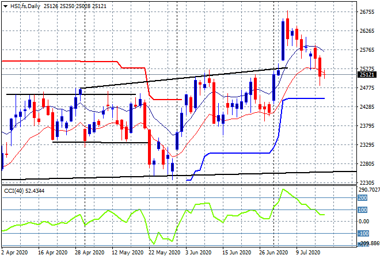Select the 28 Apr 2020 date label

click(90, 253)
